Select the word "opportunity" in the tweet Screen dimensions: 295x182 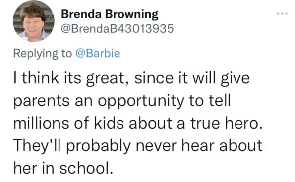tap(140, 102)
